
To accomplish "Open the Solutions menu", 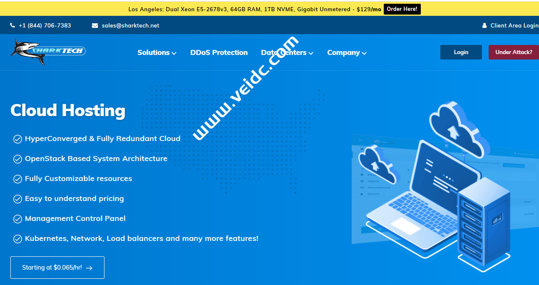I will (x=157, y=52).
